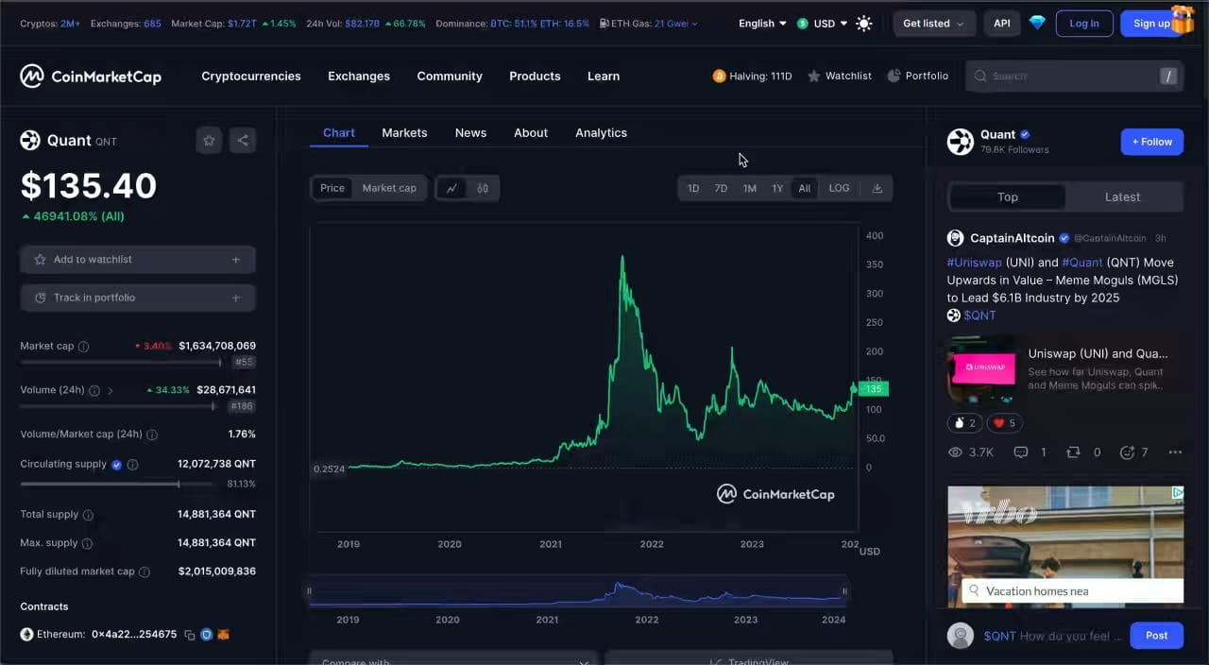
Task: Select Price chart mode
Action: coord(332,188)
